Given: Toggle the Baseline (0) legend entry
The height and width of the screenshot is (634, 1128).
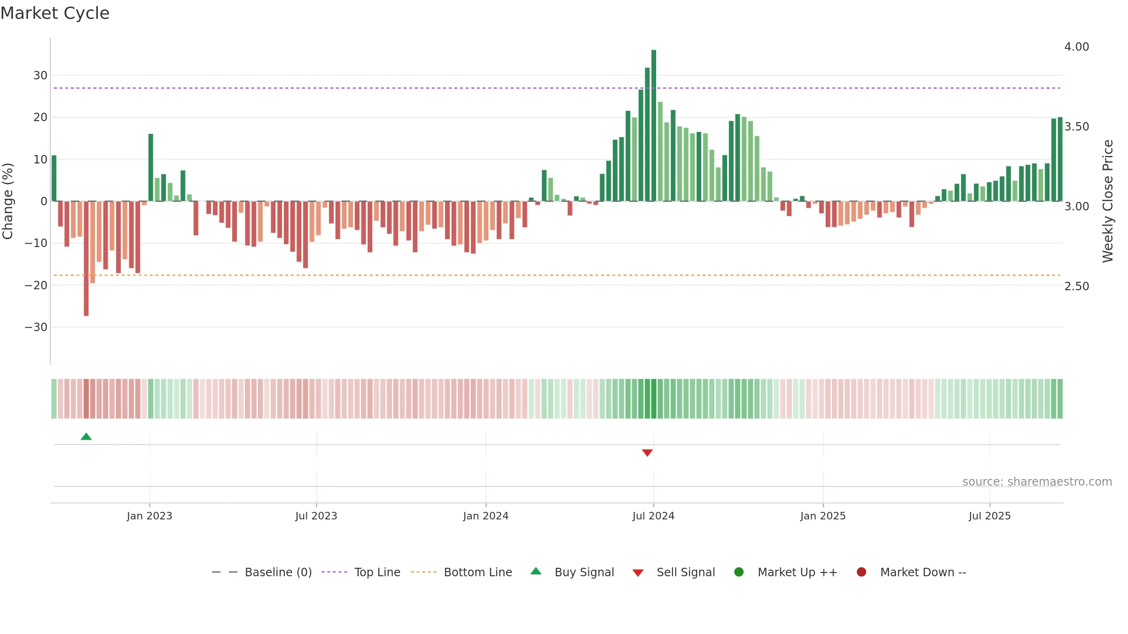Looking at the screenshot, I should (x=262, y=572).
